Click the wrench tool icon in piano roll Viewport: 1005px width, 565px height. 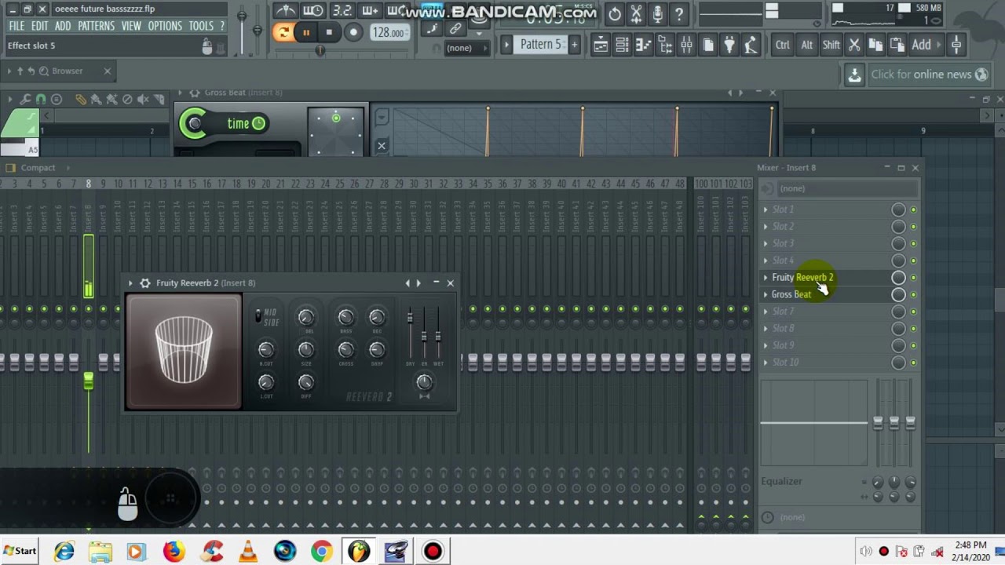pyautogui.click(x=25, y=100)
